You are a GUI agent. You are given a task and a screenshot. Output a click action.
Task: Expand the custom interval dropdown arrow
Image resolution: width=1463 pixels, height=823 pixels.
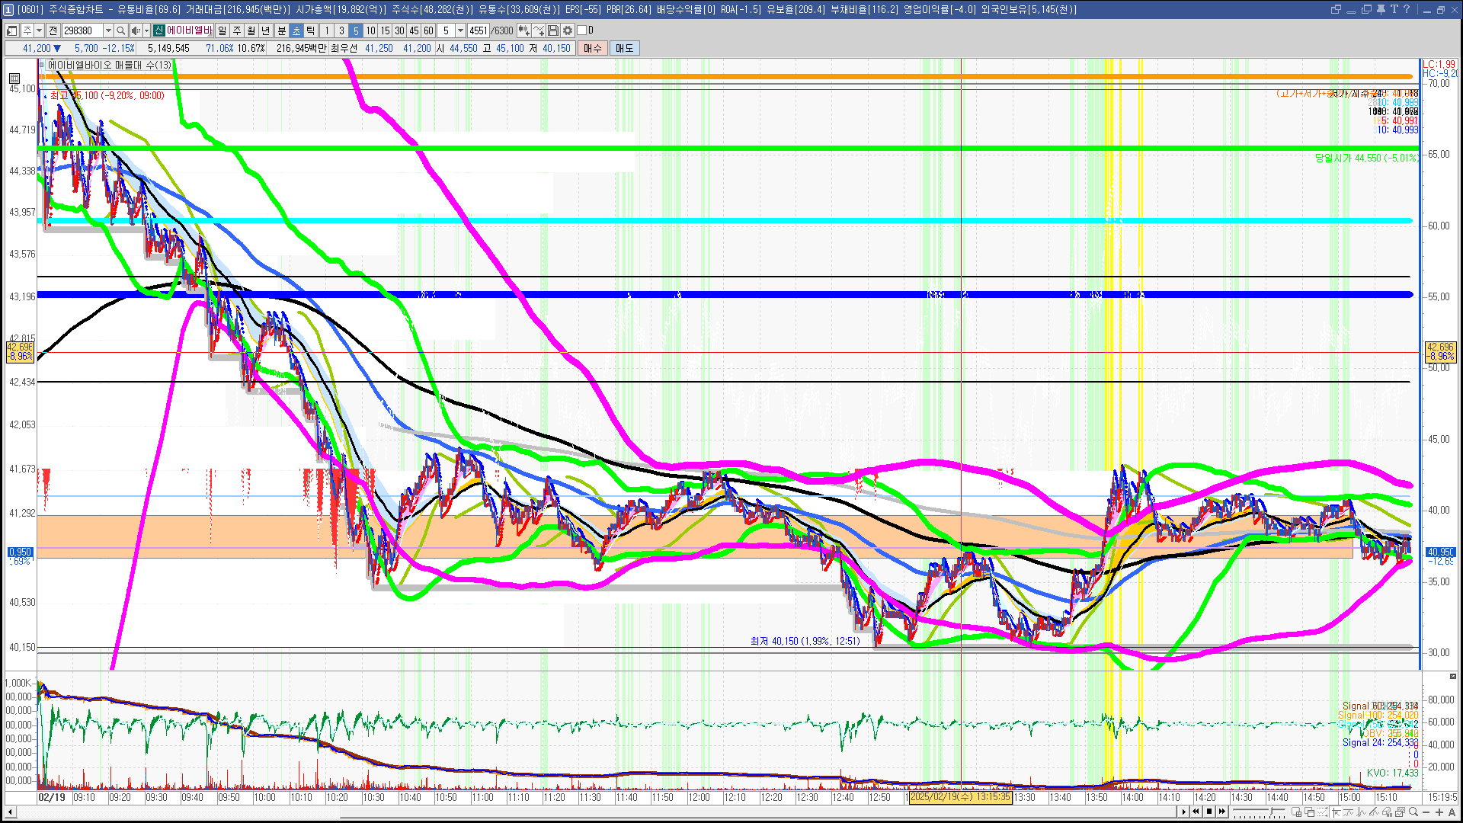pyautogui.click(x=460, y=30)
